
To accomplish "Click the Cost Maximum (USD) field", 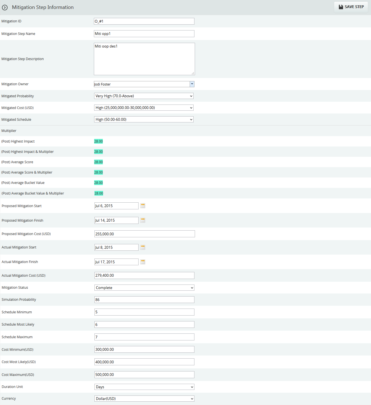I will [144, 375].
